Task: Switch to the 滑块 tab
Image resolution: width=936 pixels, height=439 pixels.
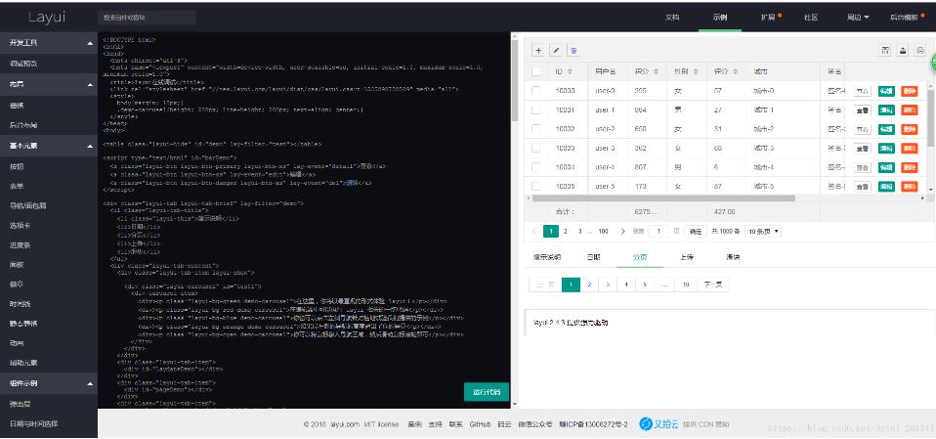Action: click(733, 257)
